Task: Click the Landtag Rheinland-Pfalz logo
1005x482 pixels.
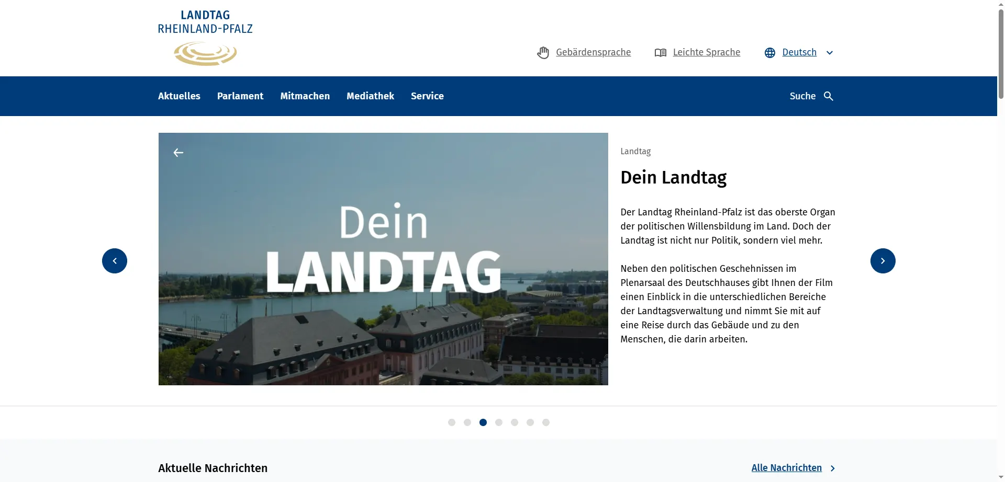Action: pos(205,38)
